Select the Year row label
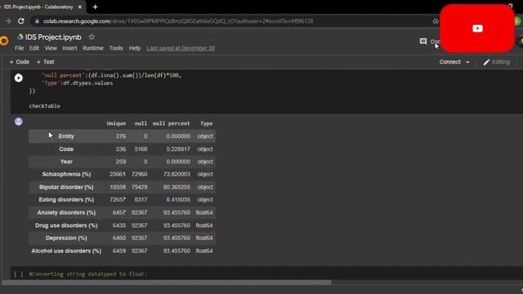The height and width of the screenshot is (294, 523). [x=66, y=162]
